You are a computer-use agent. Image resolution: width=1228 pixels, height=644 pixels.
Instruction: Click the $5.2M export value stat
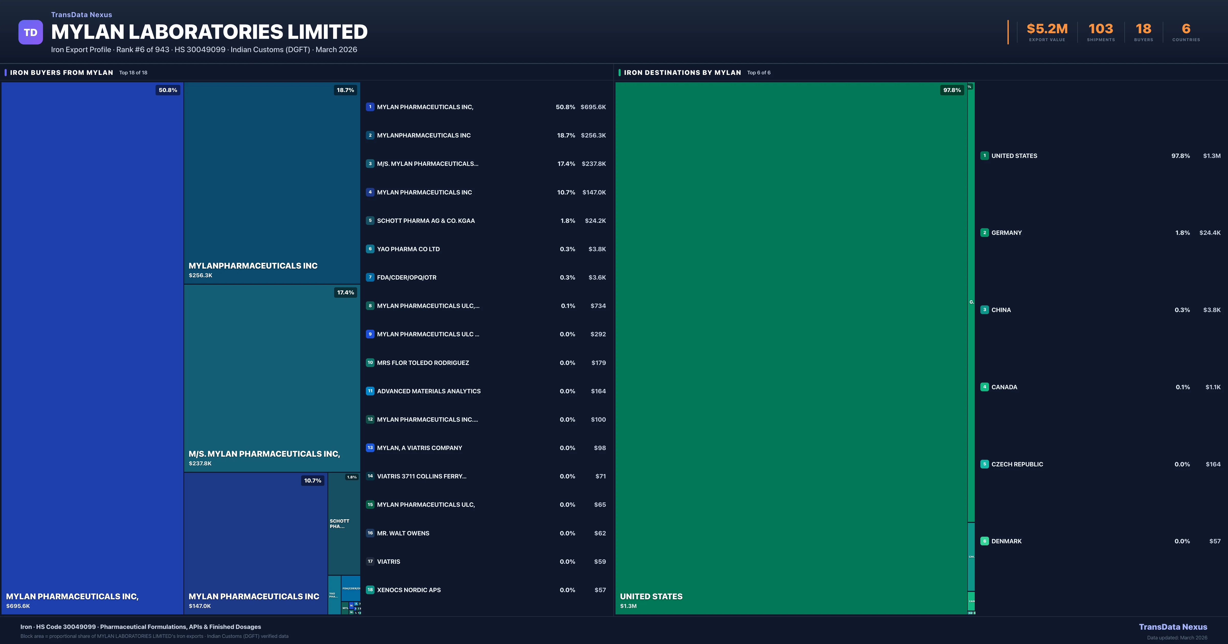1047,29
